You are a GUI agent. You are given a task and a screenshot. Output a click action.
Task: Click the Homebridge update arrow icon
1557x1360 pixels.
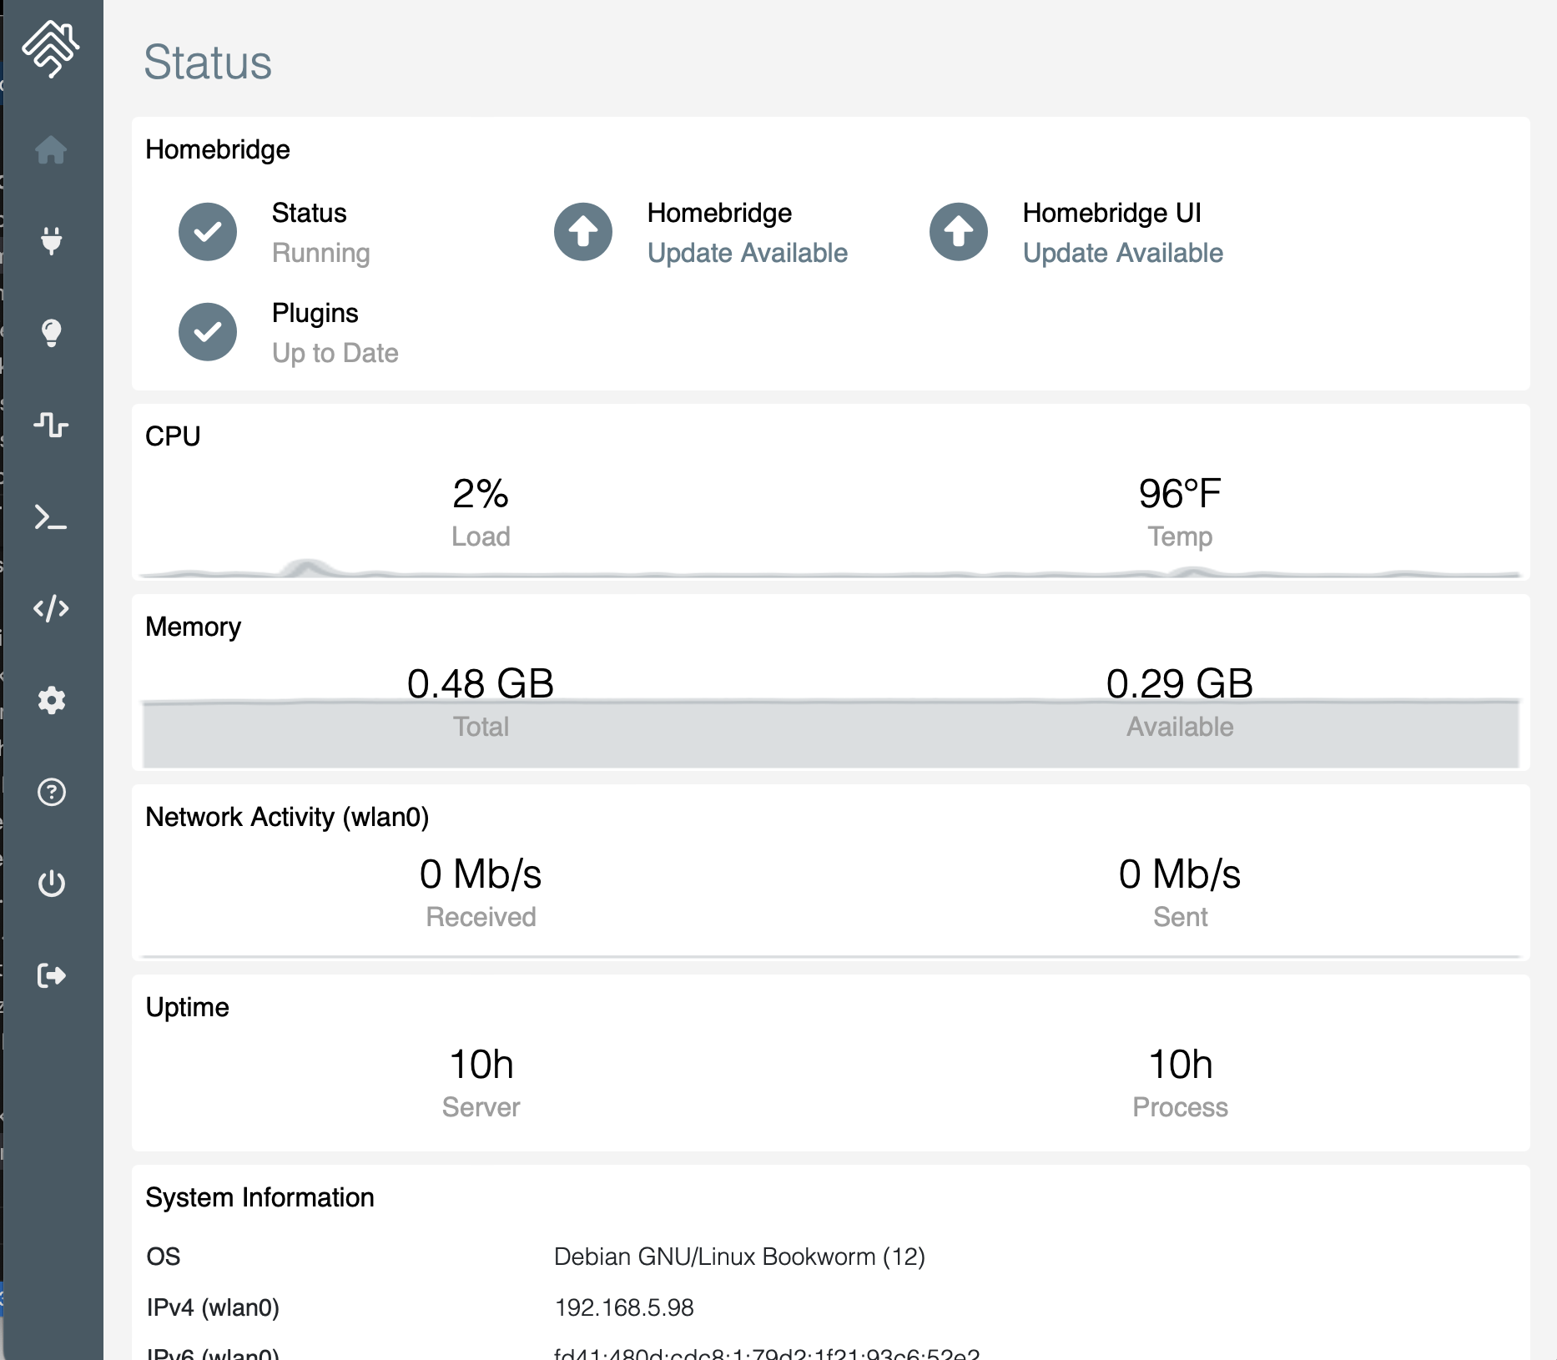click(x=583, y=232)
